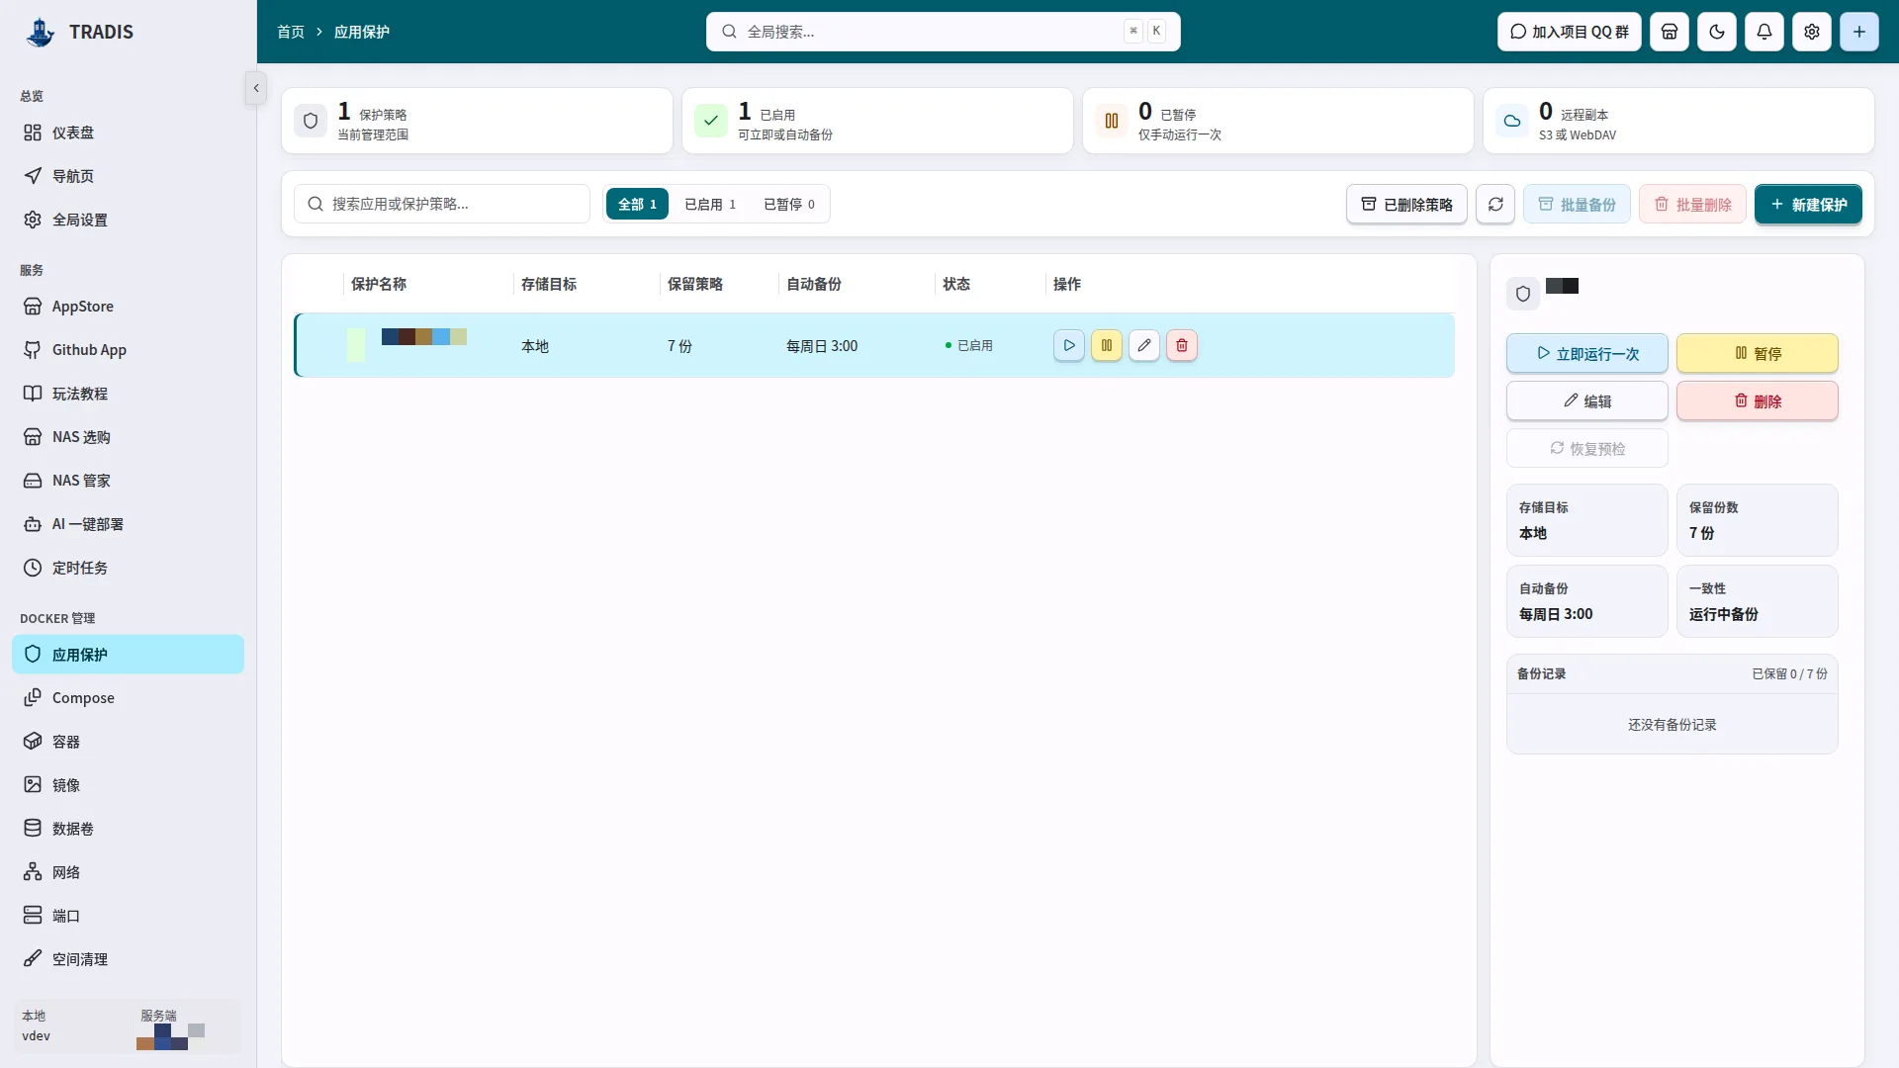Image resolution: width=1899 pixels, height=1068 pixels.
Task: Focus the 搜索应用或保护策略 field
Action: tap(442, 204)
